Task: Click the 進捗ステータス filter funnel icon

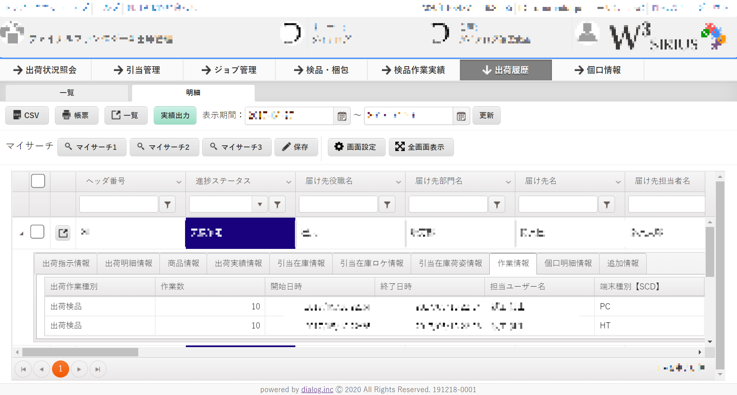Action: click(x=277, y=205)
